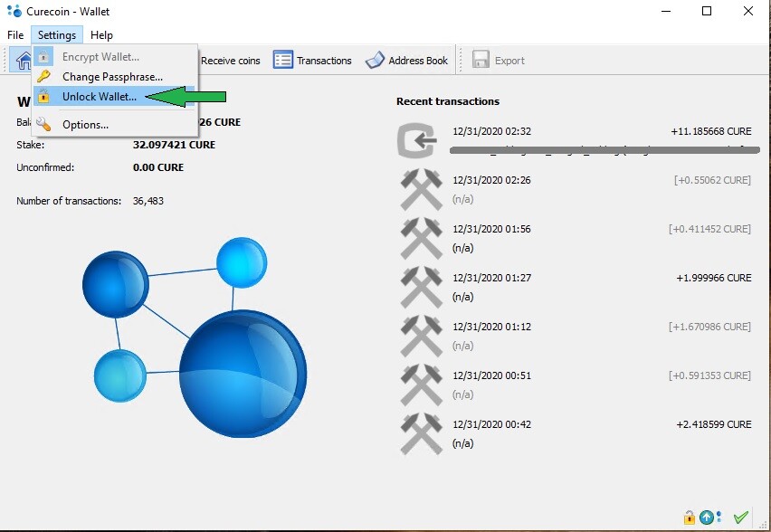Click the Recent transactions heading
Image resolution: width=771 pixels, height=532 pixels.
[448, 101]
